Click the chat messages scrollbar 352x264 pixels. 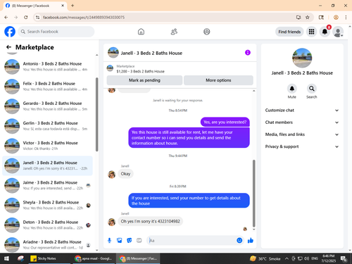coord(254,194)
